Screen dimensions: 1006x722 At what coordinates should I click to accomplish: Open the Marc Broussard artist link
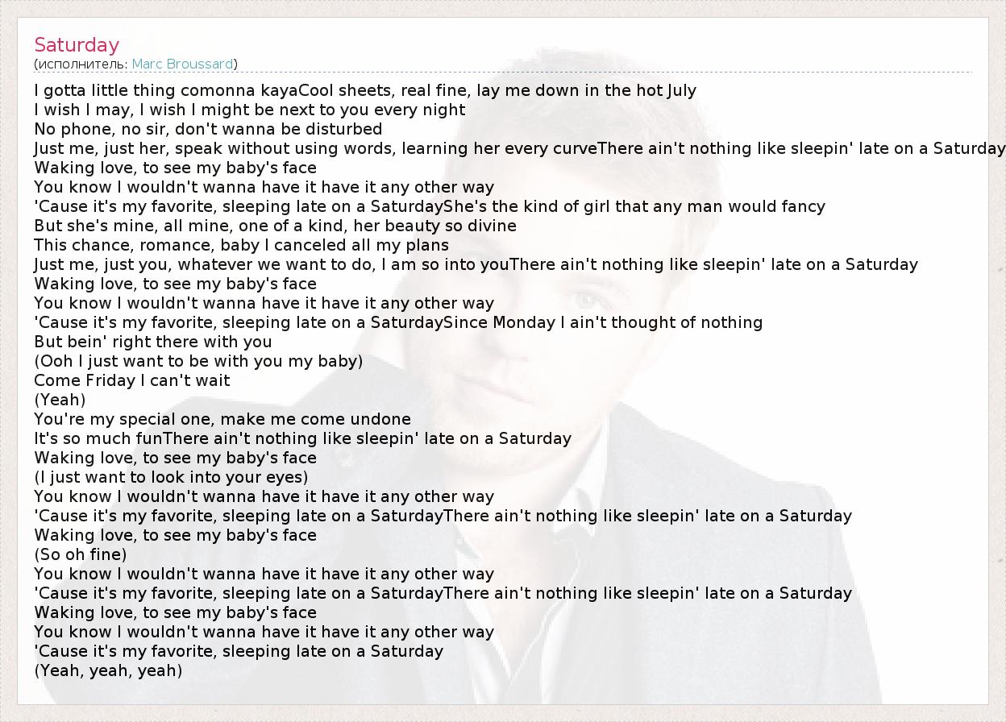click(182, 64)
